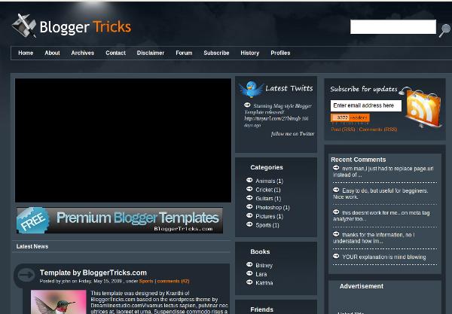
Task: Go to the Archives page
Action: click(82, 53)
